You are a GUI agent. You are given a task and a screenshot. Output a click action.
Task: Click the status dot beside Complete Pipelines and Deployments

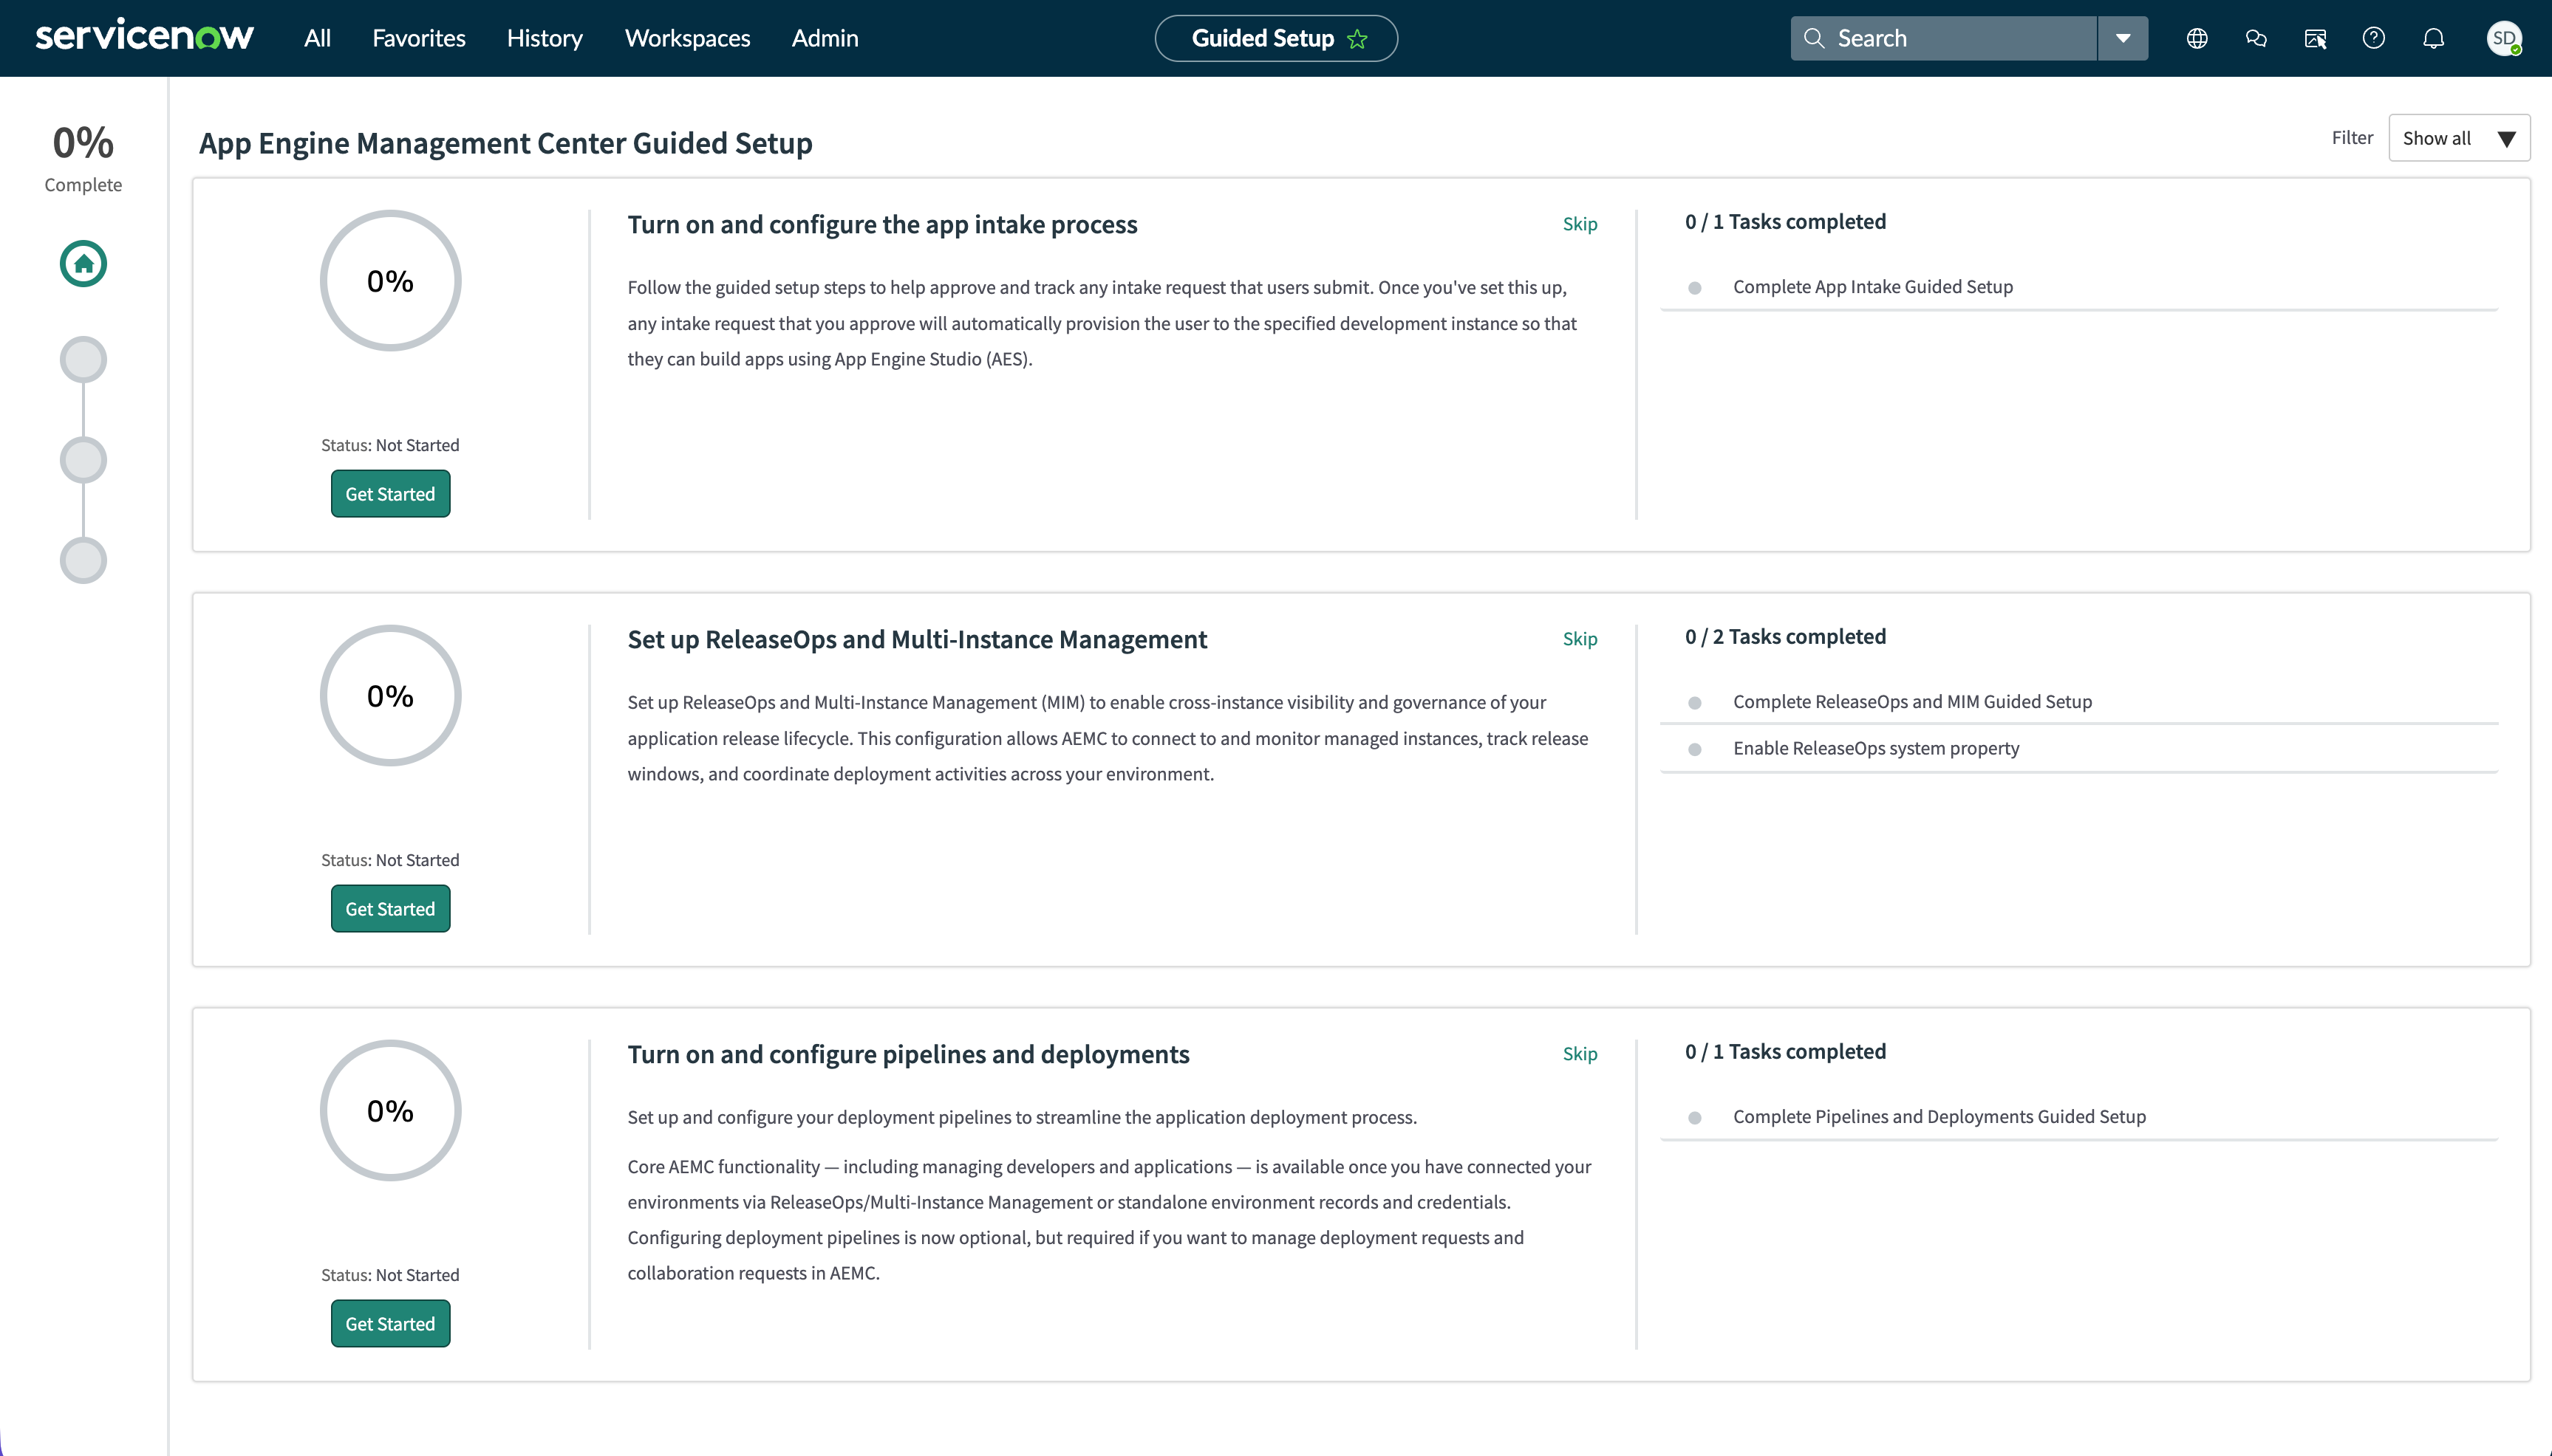tap(1695, 1118)
